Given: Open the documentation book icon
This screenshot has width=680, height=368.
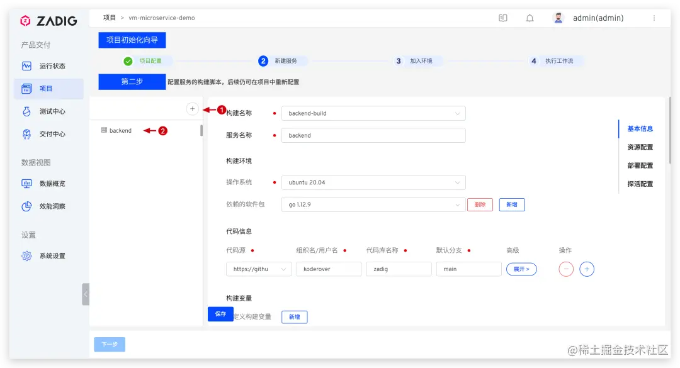Looking at the screenshot, I should click(x=502, y=18).
